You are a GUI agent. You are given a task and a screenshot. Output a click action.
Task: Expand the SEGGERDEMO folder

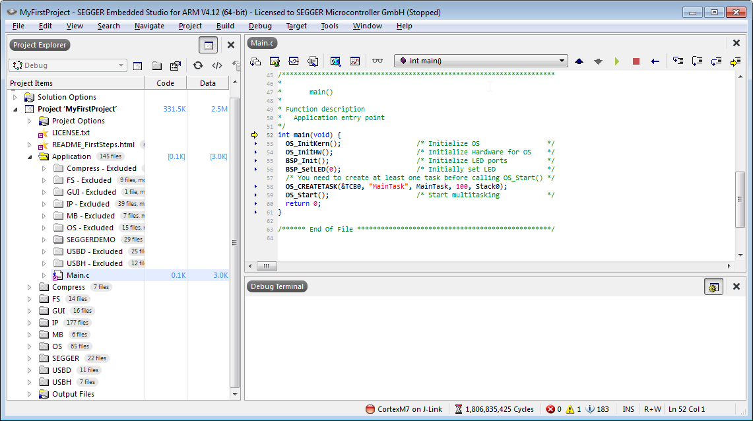click(44, 240)
